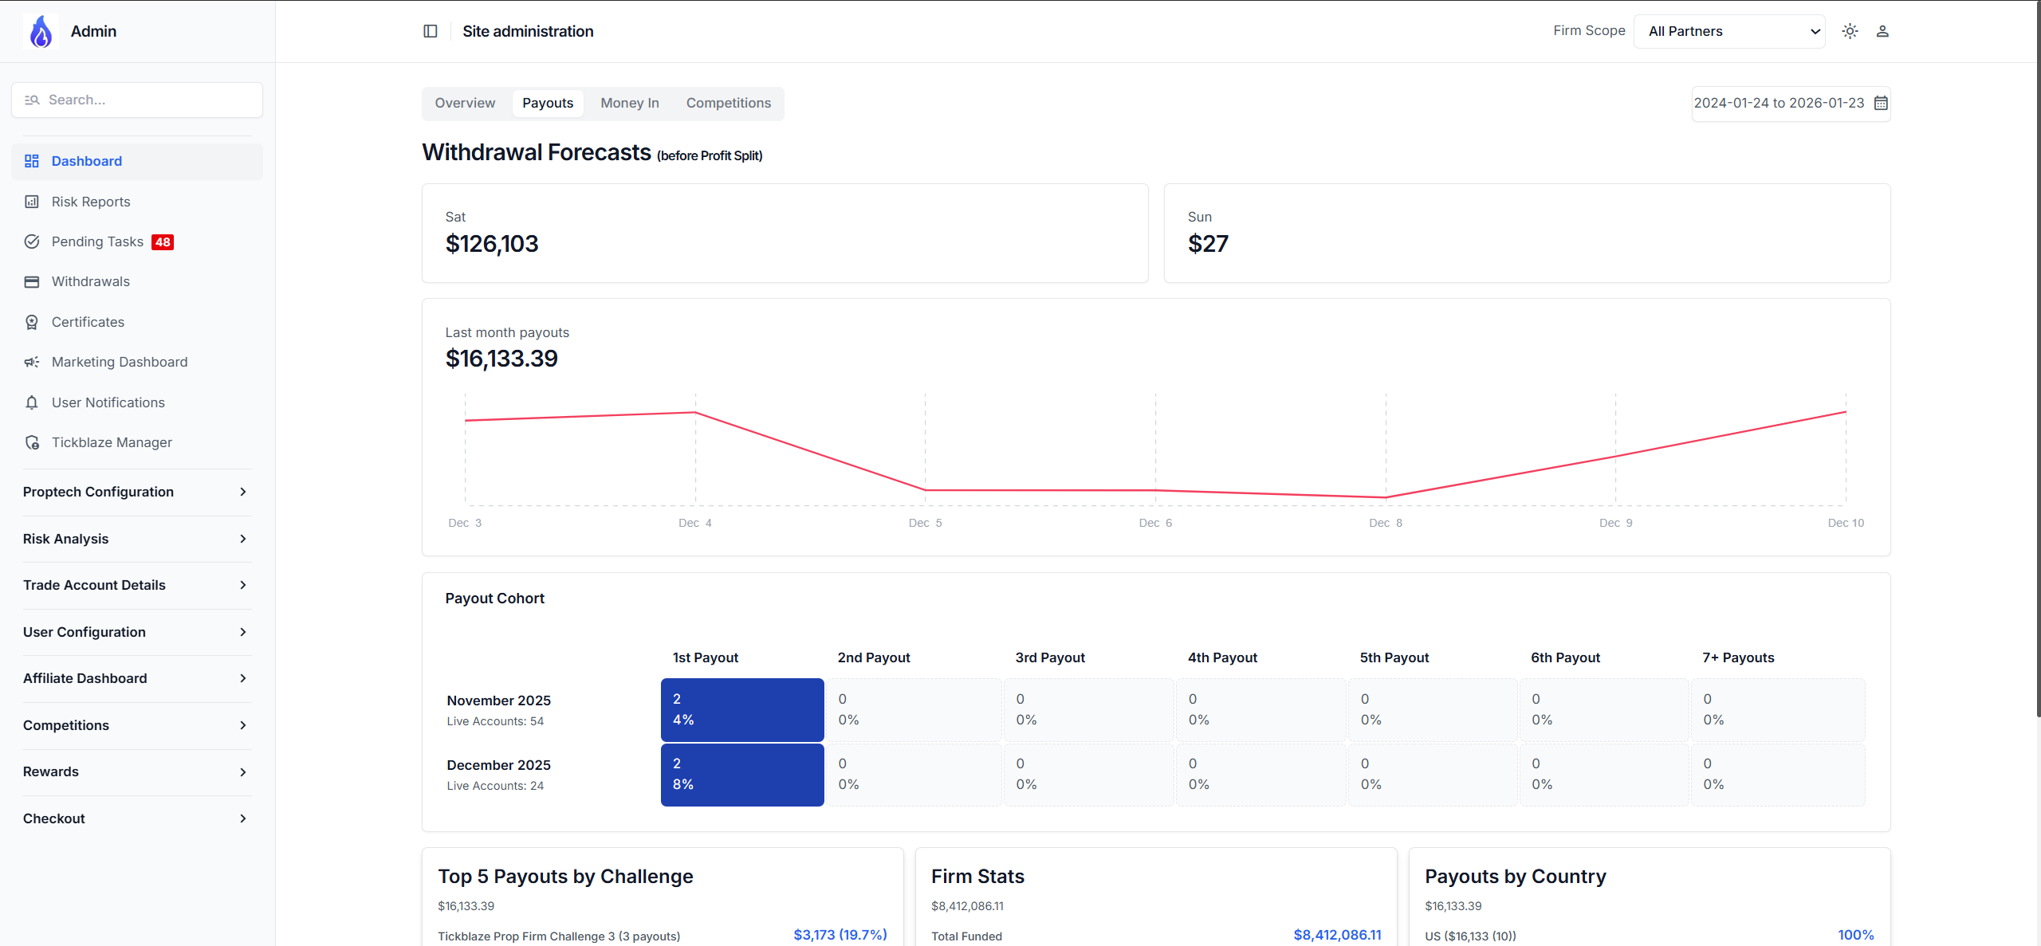Open the Tickblaze Manager link
Screen dimensions: 2041x946
click(x=112, y=442)
